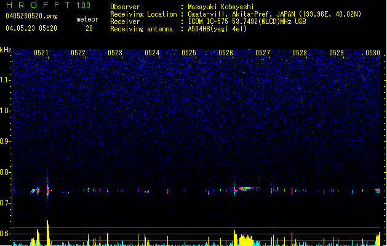Click the kHz axis unit label

click(x=6, y=50)
